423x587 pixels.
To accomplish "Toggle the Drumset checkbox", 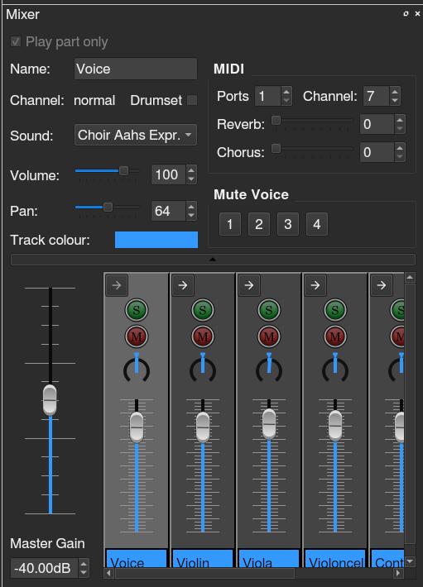I will pos(192,100).
